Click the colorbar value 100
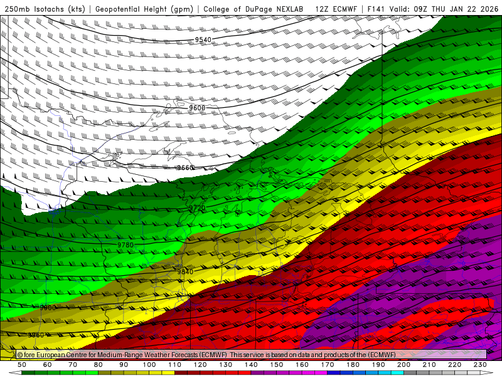Viewport: 502px width, 376px height. point(149,365)
